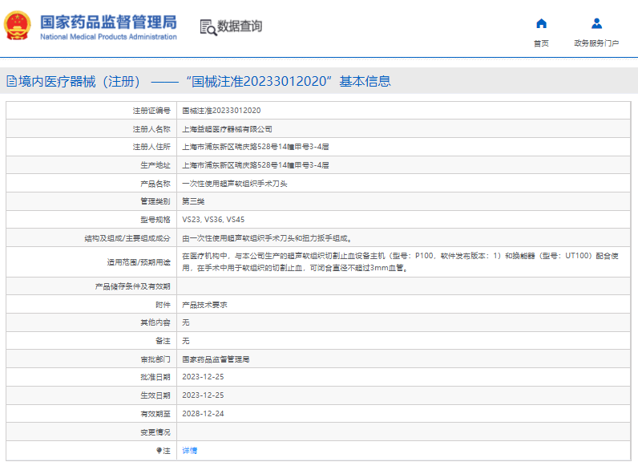The image size is (638, 466).
Task: Click 型号规格 label cell
Action: point(91,220)
